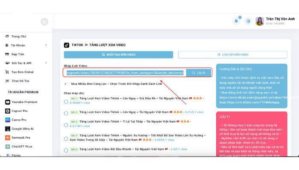
Task: Click the Đối Tác & API icon
Action: pyautogui.click(x=7, y=63)
